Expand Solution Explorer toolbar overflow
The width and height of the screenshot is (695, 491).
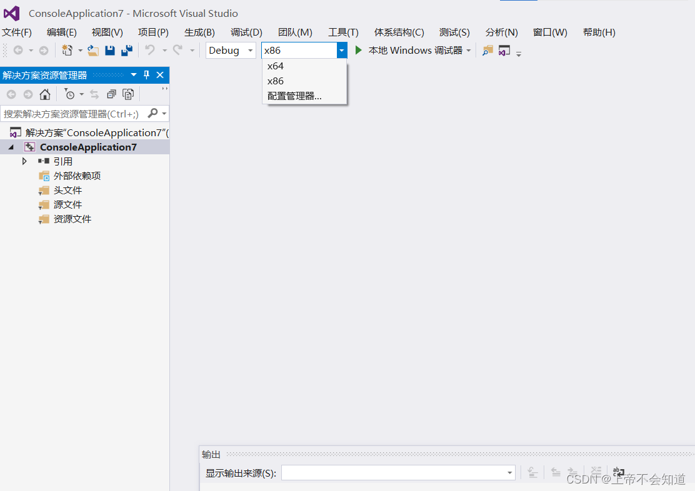(x=164, y=89)
